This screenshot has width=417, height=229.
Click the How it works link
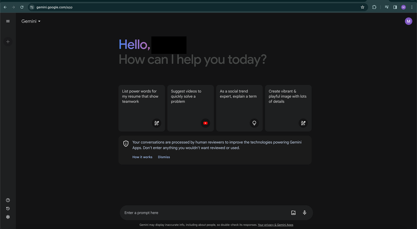142,157
